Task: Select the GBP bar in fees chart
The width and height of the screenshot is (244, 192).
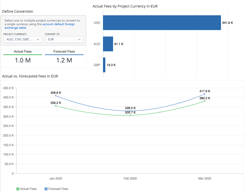Action: coord(104,65)
